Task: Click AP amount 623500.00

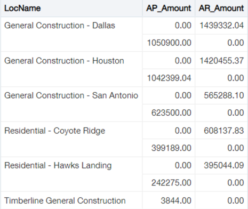Action: pos(171,112)
